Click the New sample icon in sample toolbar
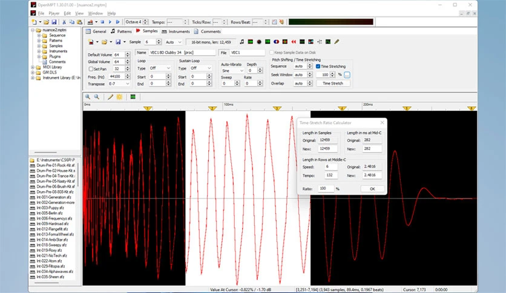506x293 pixels. 91,42
